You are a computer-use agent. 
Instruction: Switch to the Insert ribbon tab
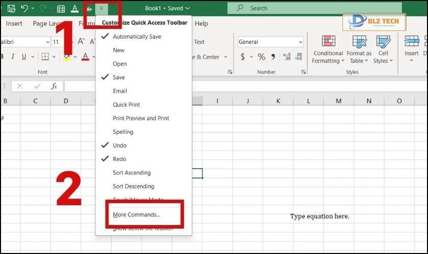click(14, 23)
